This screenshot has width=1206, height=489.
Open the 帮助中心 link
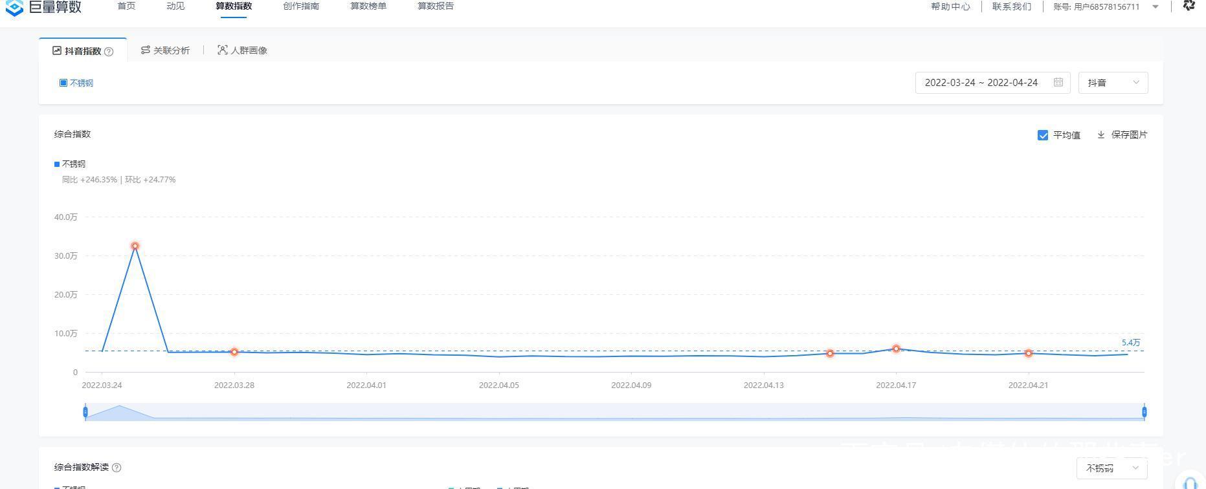[950, 6]
